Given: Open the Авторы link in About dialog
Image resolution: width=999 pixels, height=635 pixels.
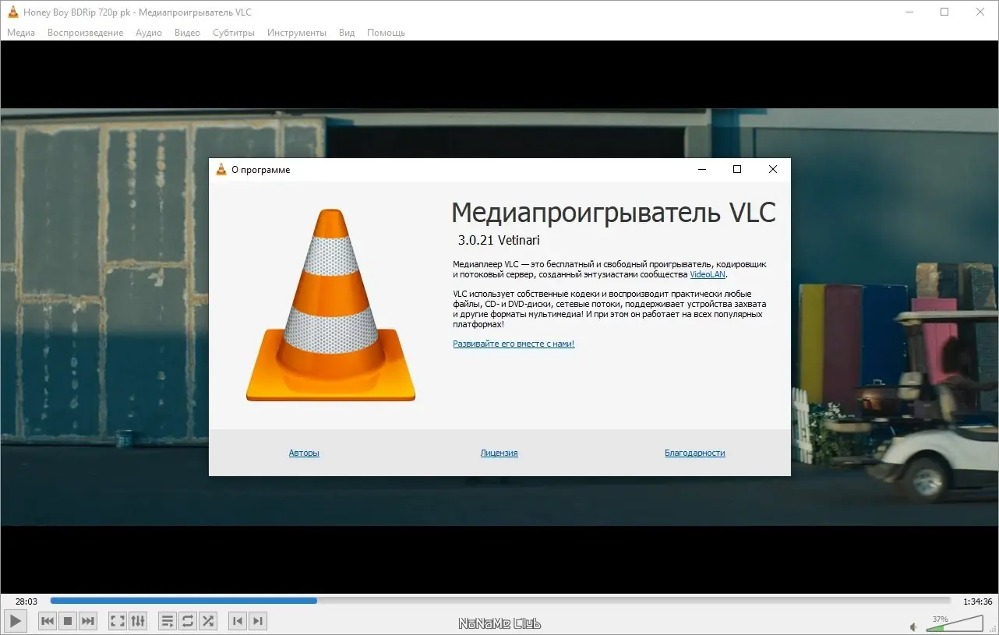Looking at the screenshot, I should tap(304, 453).
